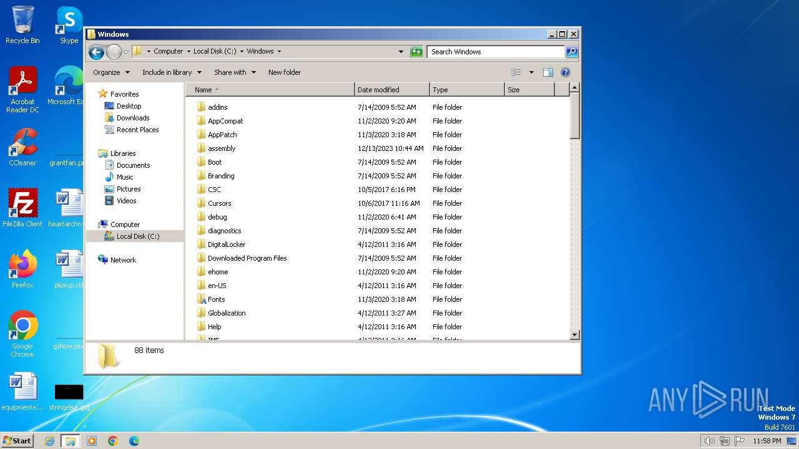Open Windows Media Player taskbar icon
The height and width of the screenshot is (449, 799).
[92, 441]
